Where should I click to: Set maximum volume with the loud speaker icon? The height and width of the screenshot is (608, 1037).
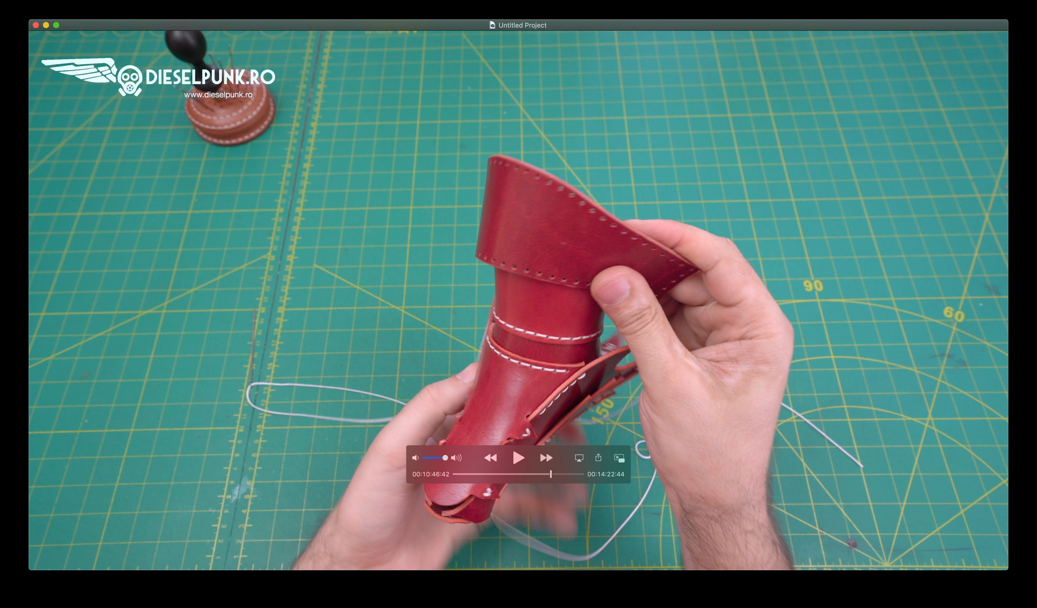pyautogui.click(x=457, y=457)
